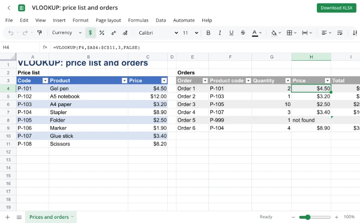Open the Help menu
Image resolution: width=360 pixels, height=223 pixels.
coord(207,20)
